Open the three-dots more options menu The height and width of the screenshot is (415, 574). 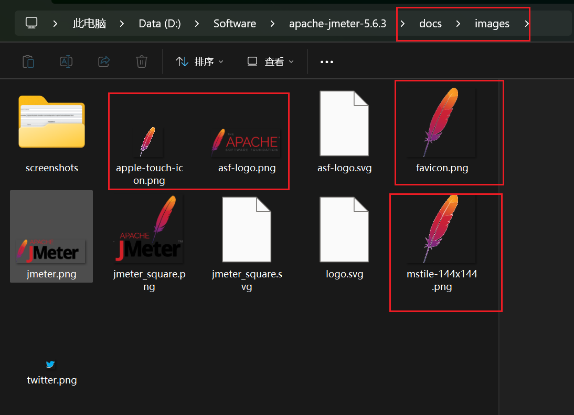coord(326,62)
